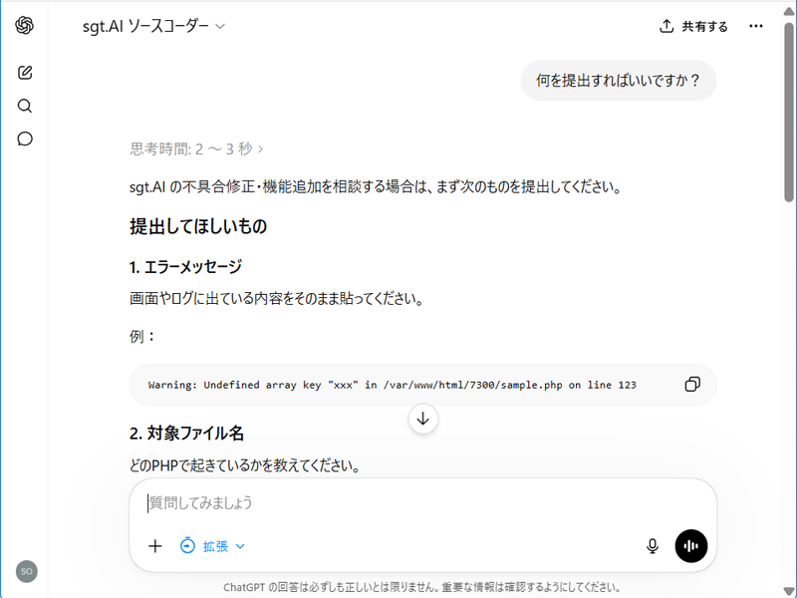797x598 pixels.
Task: Click the heading 2. 対象ファイル名
Action: point(186,434)
